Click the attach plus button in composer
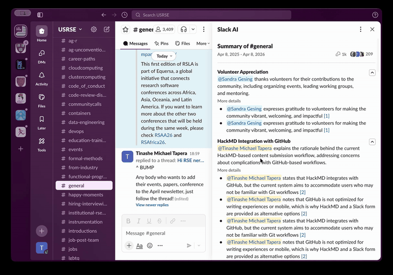The width and height of the screenshot is (393, 275). (x=129, y=246)
